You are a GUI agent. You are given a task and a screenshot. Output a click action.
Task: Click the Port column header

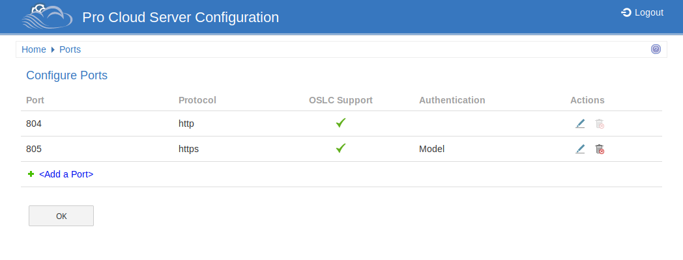click(35, 100)
